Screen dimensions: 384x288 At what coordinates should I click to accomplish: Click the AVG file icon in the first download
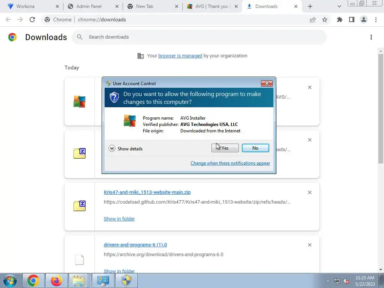tap(79, 101)
